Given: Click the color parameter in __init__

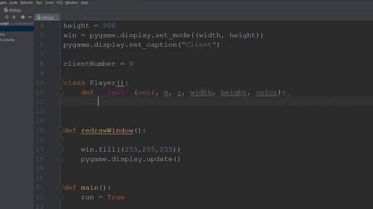Looking at the screenshot, I should tap(267, 92).
